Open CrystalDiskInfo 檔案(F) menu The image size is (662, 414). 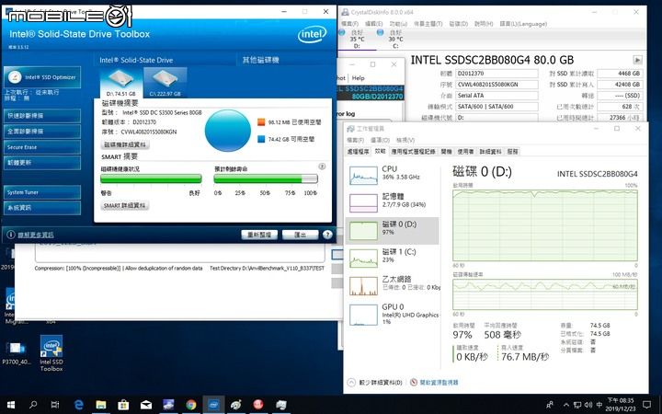pos(349,24)
